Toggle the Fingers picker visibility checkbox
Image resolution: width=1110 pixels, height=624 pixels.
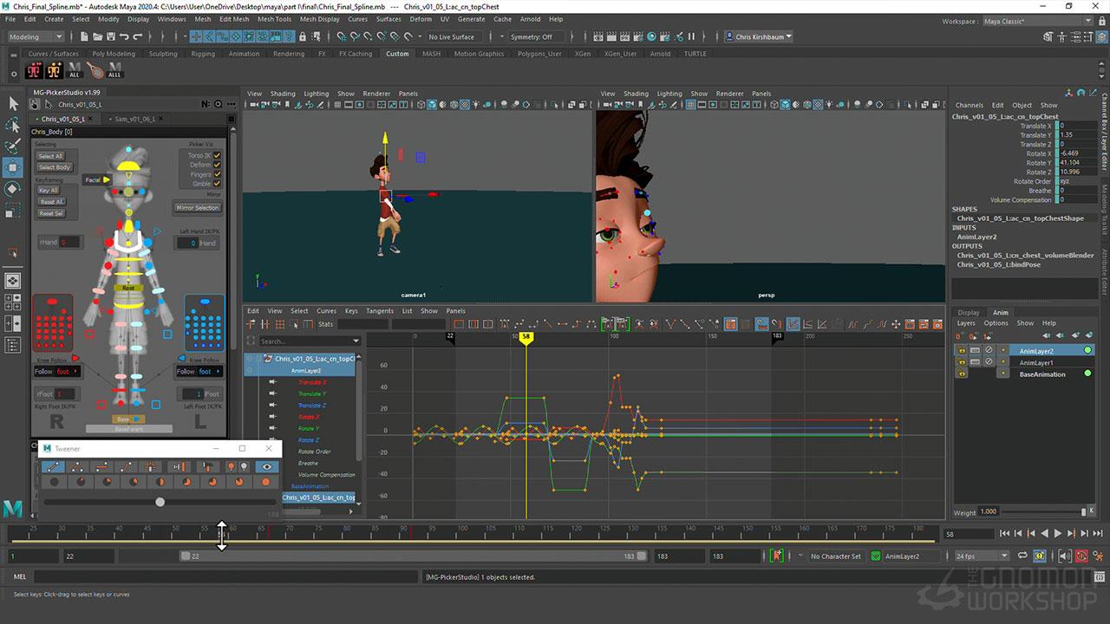pyautogui.click(x=217, y=174)
